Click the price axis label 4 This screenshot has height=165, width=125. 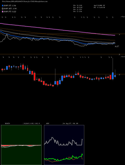click(119, 34)
